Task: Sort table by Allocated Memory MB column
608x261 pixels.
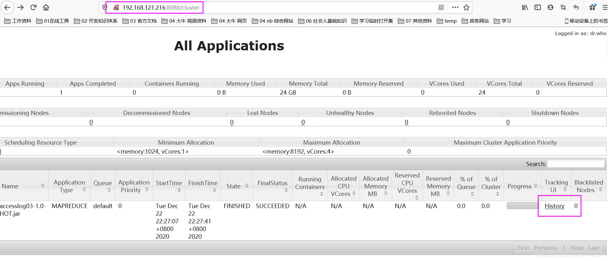Action: pos(375,186)
